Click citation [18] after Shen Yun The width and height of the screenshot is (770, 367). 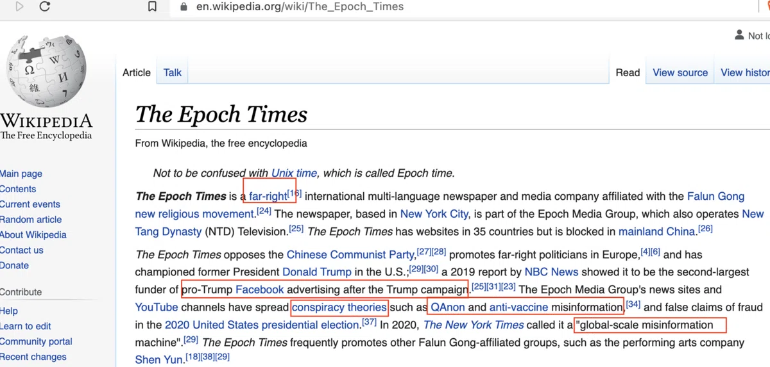pyautogui.click(x=192, y=356)
